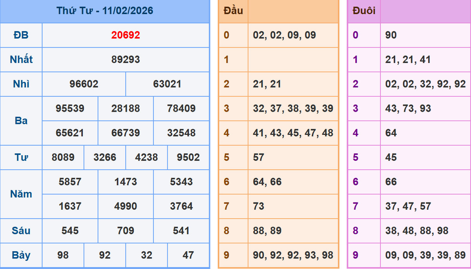Click third prize number 28188
The width and height of the screenshot is (471, 269).
pyautogui.click(x=126, y=109)
